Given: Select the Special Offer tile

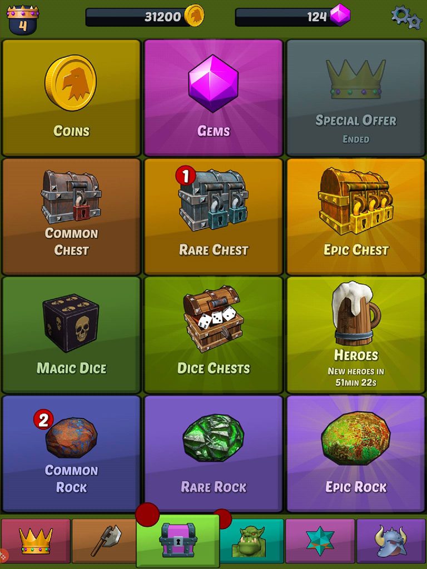Looking at the screenshot, I should coord(356,98).
